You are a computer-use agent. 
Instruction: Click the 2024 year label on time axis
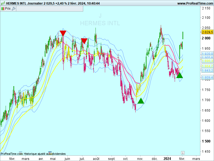coord(167,159)
